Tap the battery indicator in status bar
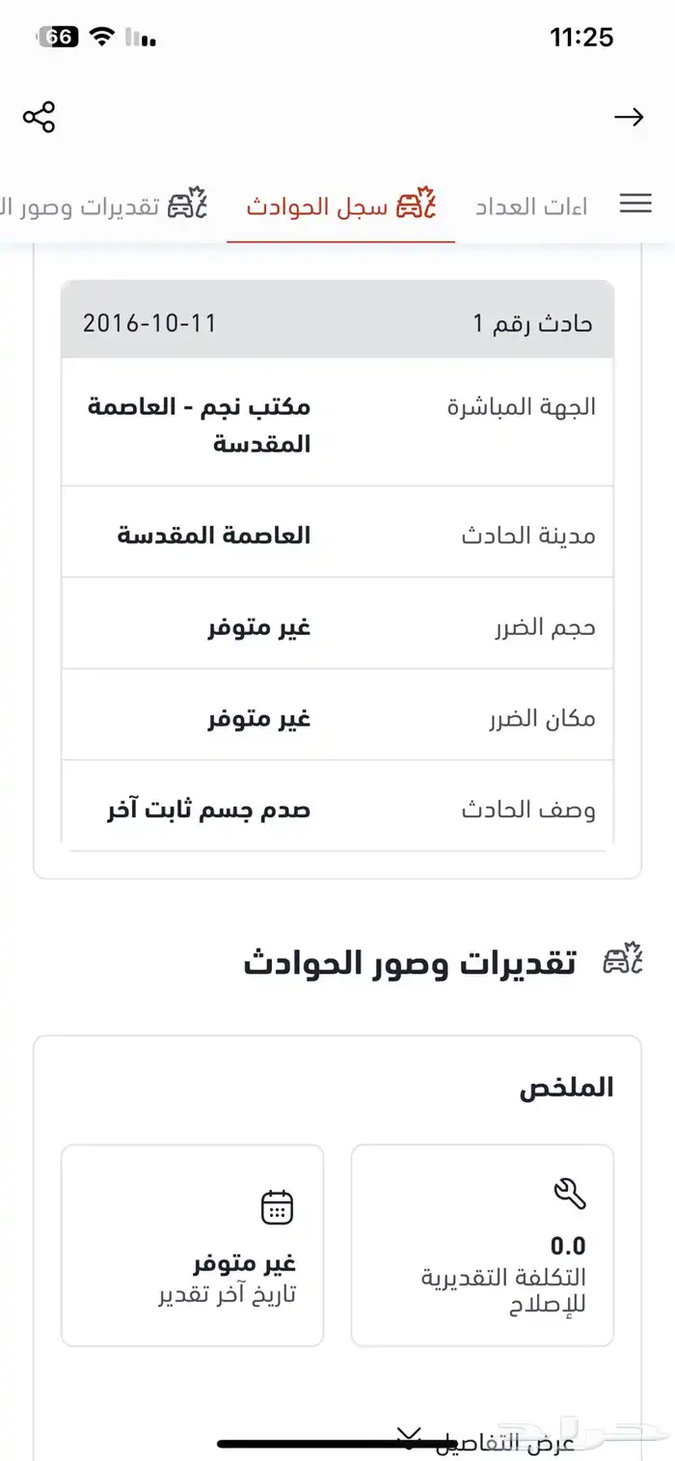Viewport: 675px width, 1461px height. click(x=58, y=37)
